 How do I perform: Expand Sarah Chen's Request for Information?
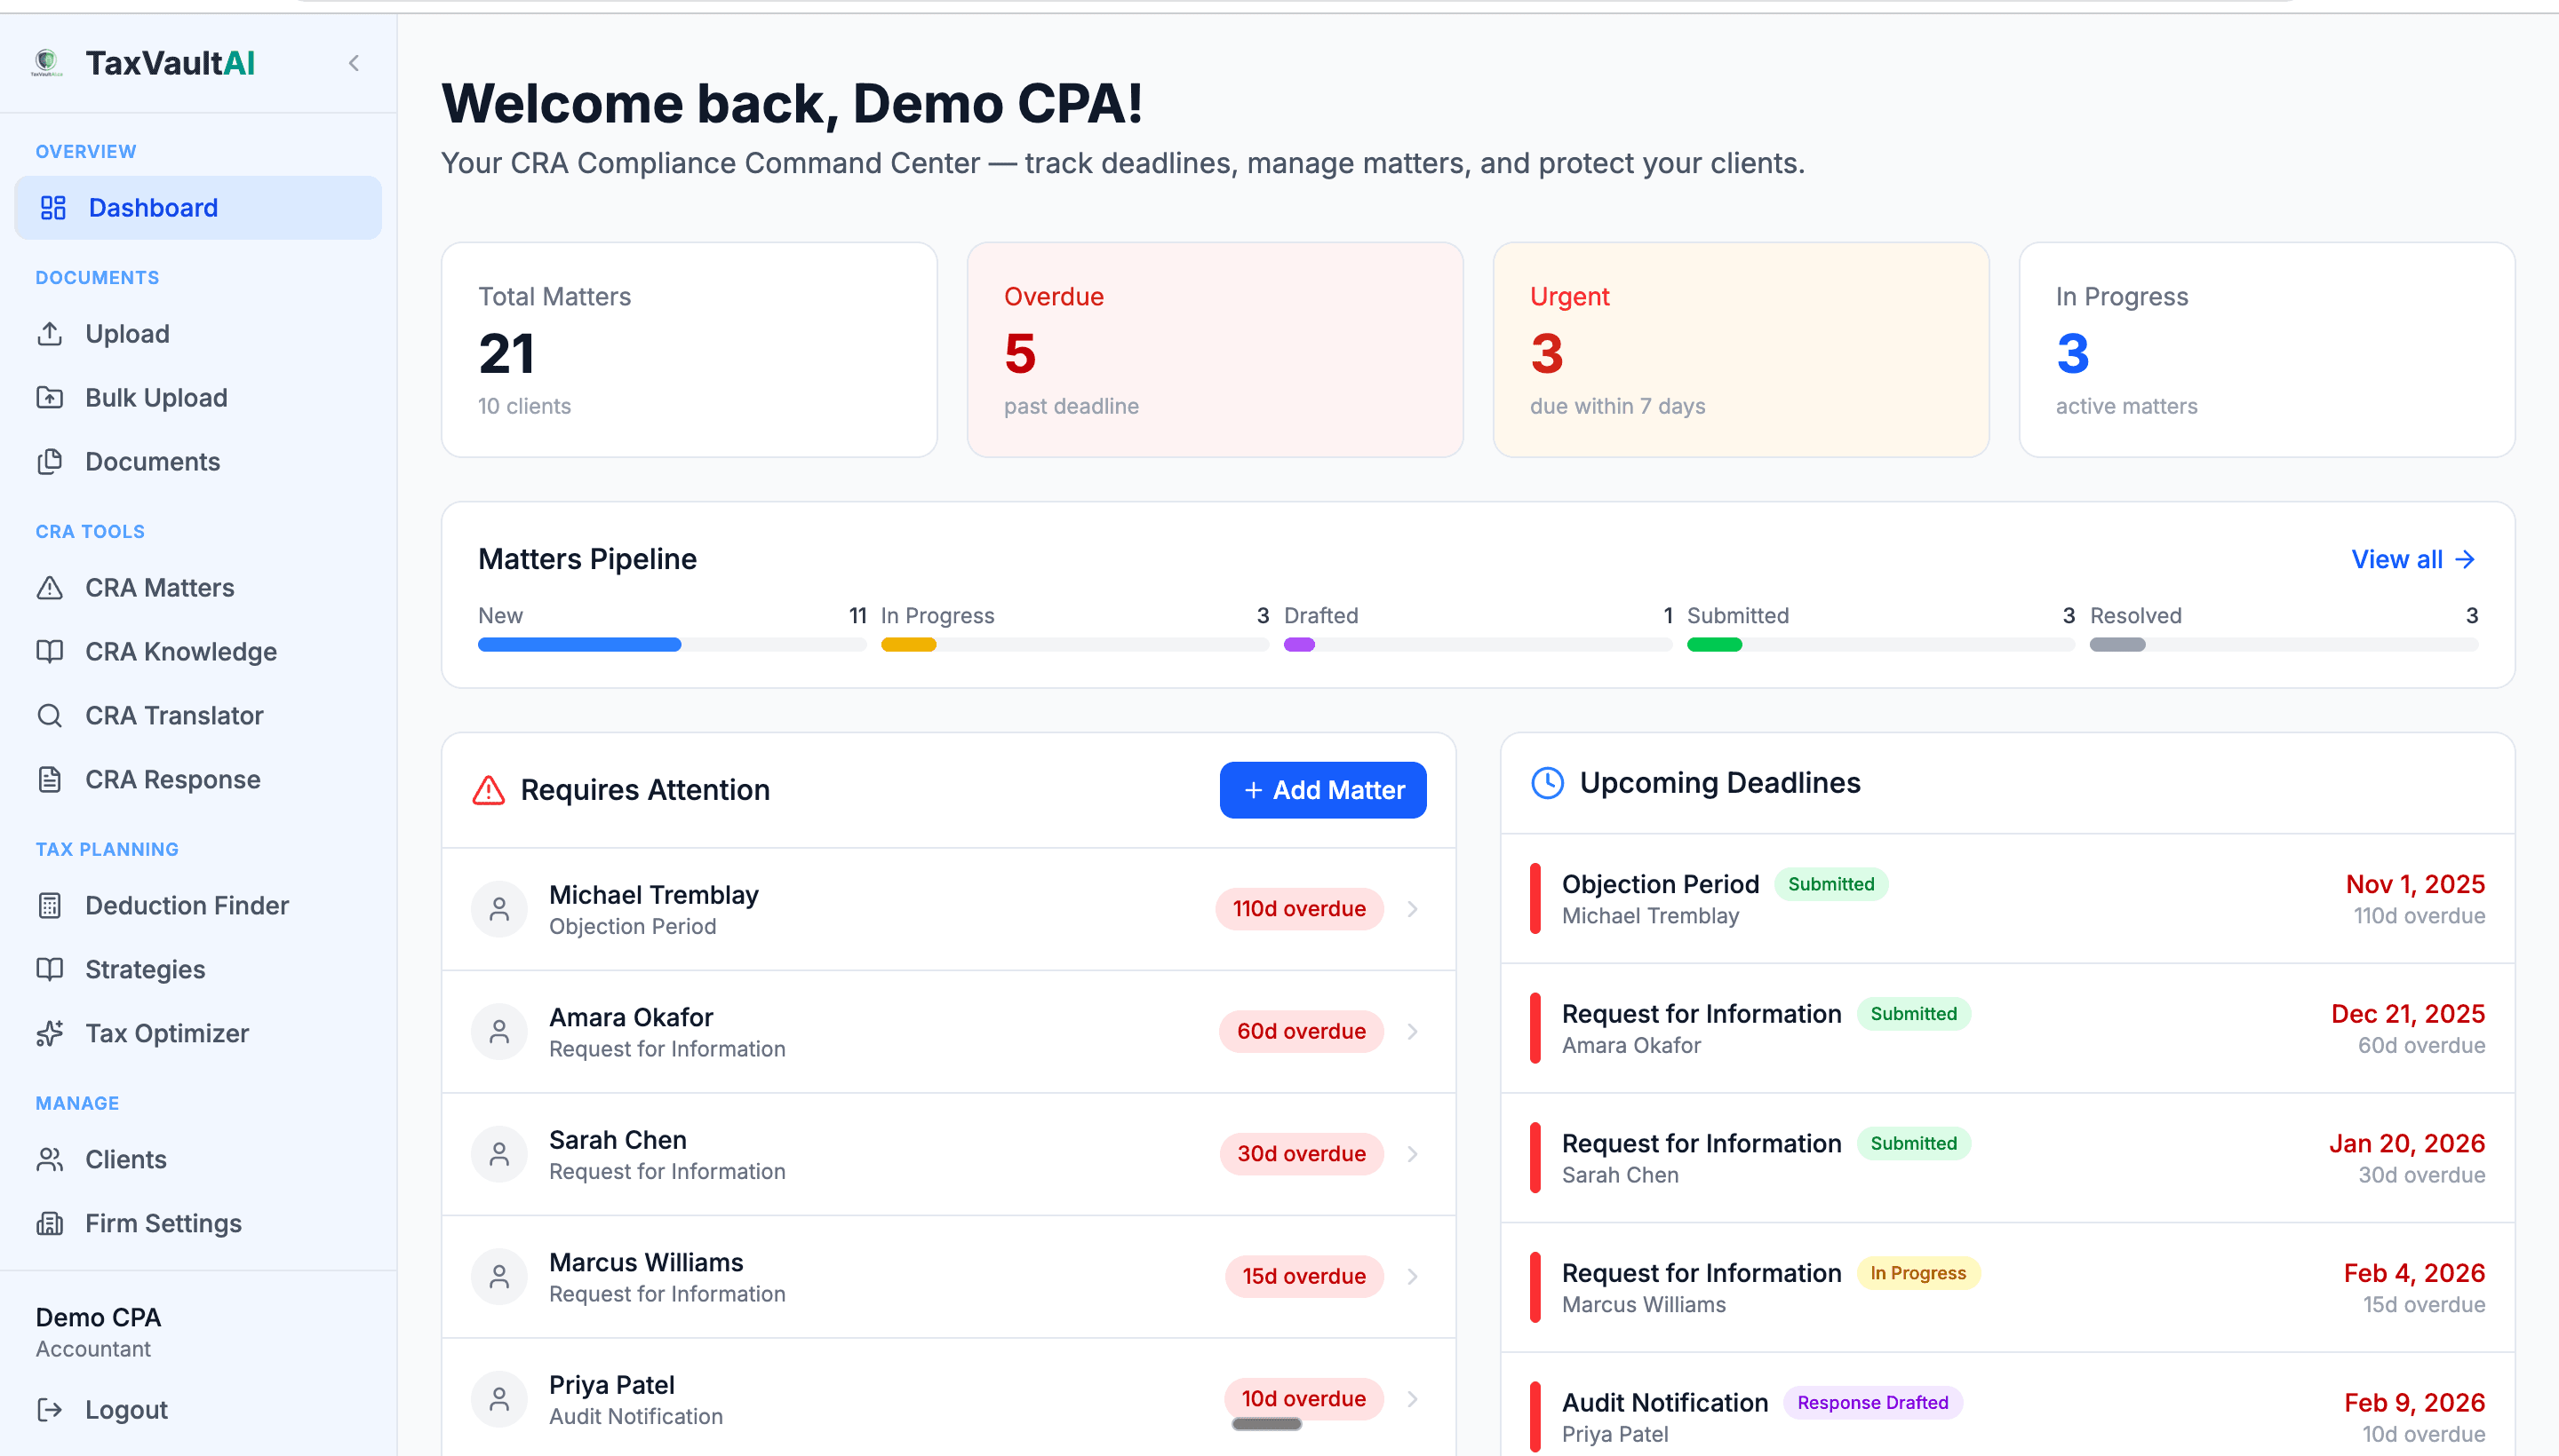coord(1412,1153)
